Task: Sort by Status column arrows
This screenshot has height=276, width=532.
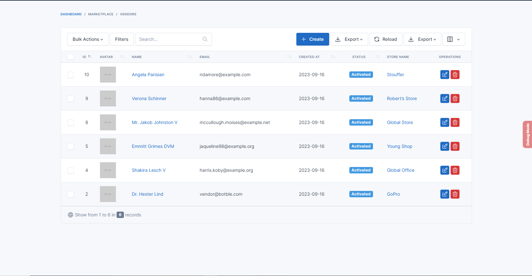Action: [x=377, y=57]
